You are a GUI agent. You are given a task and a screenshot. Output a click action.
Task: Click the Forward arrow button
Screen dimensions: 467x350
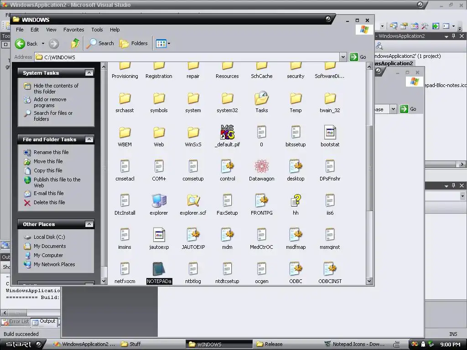pos(54,44)
